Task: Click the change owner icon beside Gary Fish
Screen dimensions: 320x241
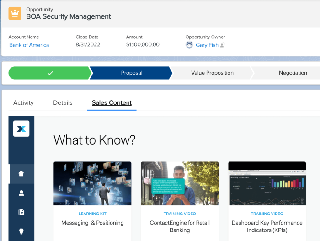Action: click(223, 45)
